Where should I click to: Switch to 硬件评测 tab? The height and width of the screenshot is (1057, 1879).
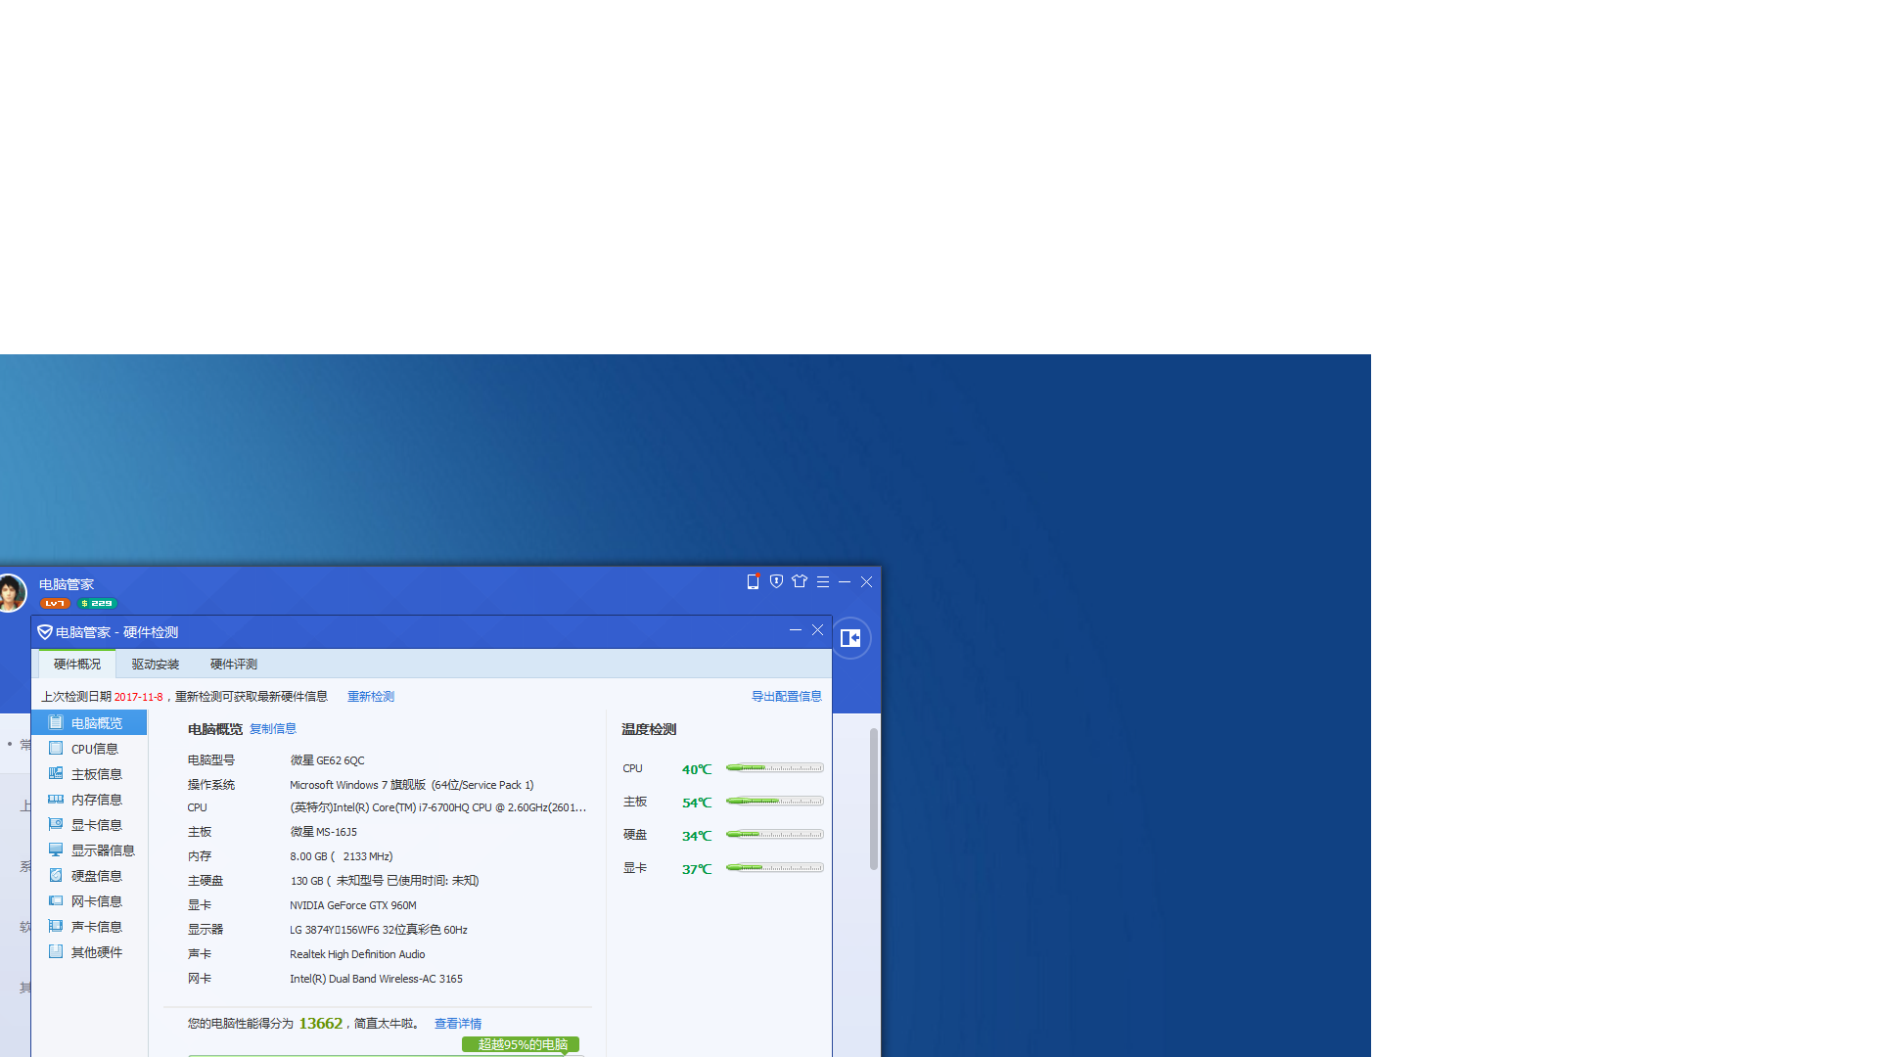click(x=234, y=664)
